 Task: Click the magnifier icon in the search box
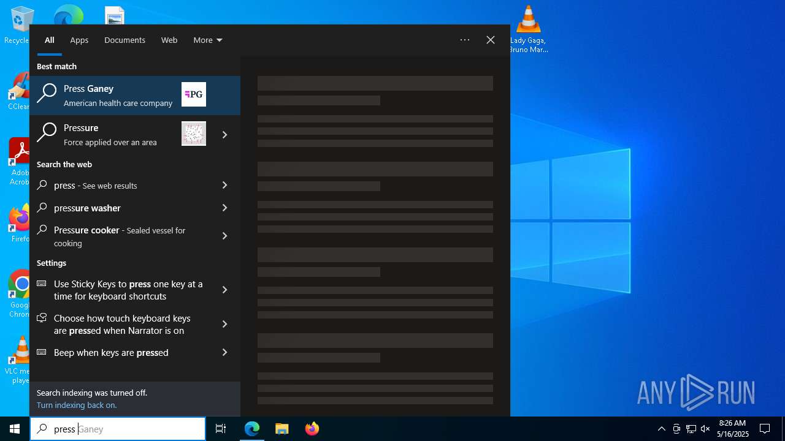click(42, 429)
